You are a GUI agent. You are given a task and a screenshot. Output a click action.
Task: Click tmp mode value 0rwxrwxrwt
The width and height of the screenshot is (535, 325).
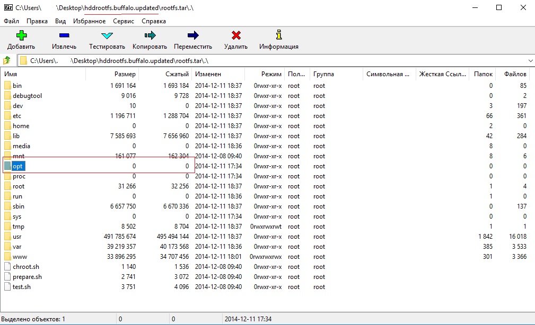tap(266, 227)
